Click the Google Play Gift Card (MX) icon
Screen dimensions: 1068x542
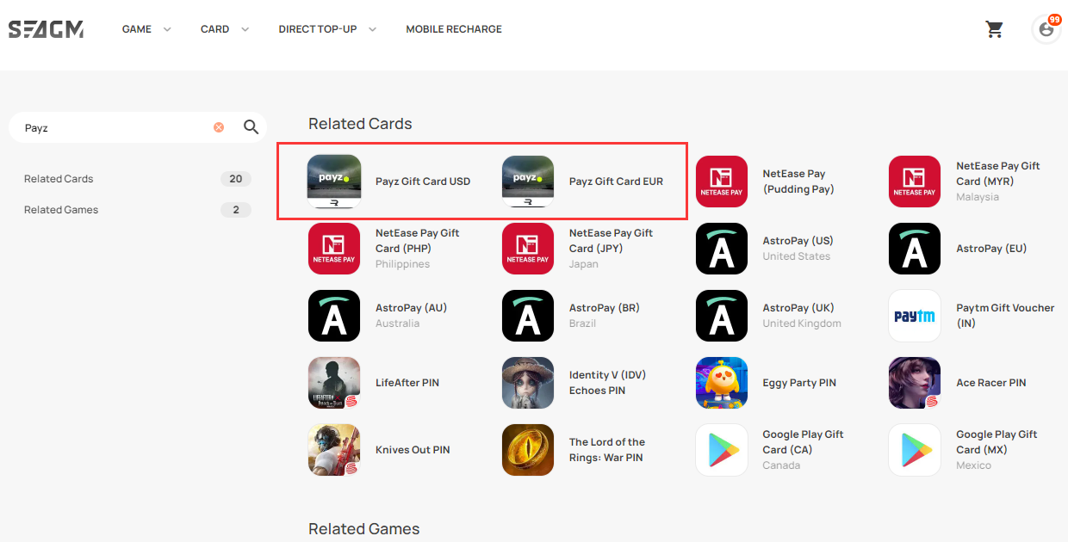click(x=915, y=450)
